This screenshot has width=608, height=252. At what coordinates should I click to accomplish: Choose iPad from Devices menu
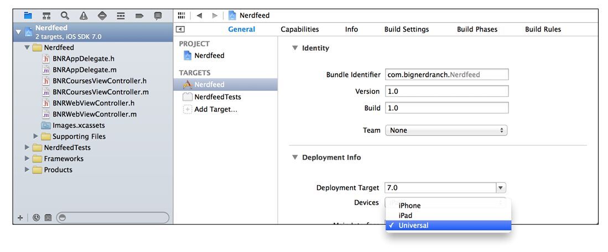(x=448, y=215)
